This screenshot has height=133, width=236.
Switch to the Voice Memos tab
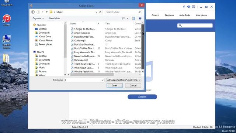click(x=201, y=15)
